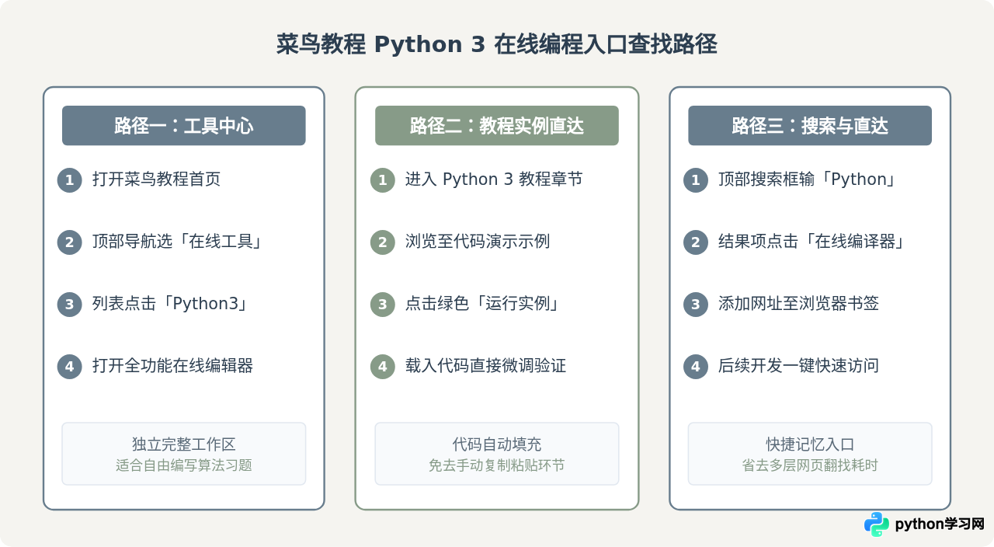Click the step text '打开全功能在线编辑器'
Image resolution: width=994 pixels, height=547 pixels.
(x=172, y=366)
